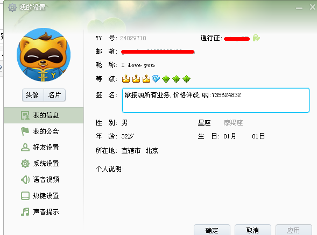317x235 pixels.
Task: Click the settings gear icon in title bar
Action: 12,8
